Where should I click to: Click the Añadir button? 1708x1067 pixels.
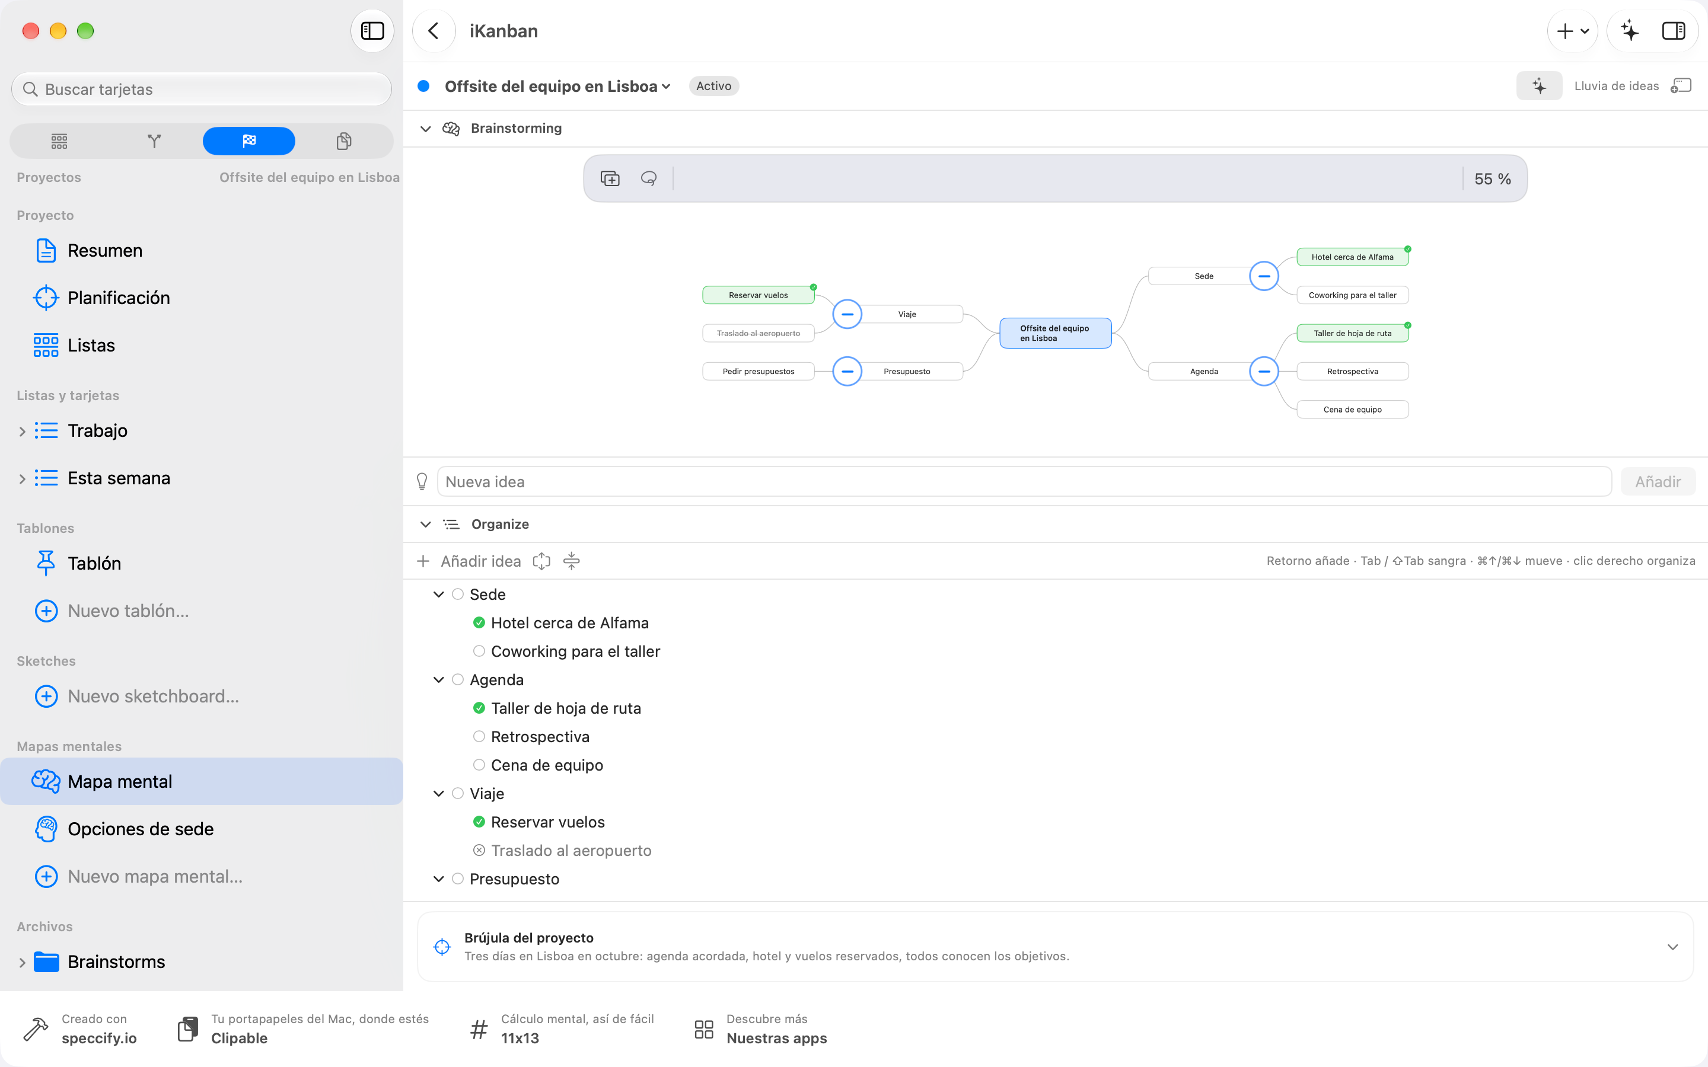1658,481
